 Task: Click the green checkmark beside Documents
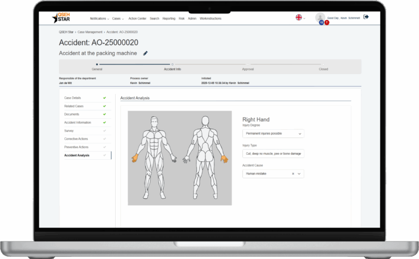tap(104, 115)
